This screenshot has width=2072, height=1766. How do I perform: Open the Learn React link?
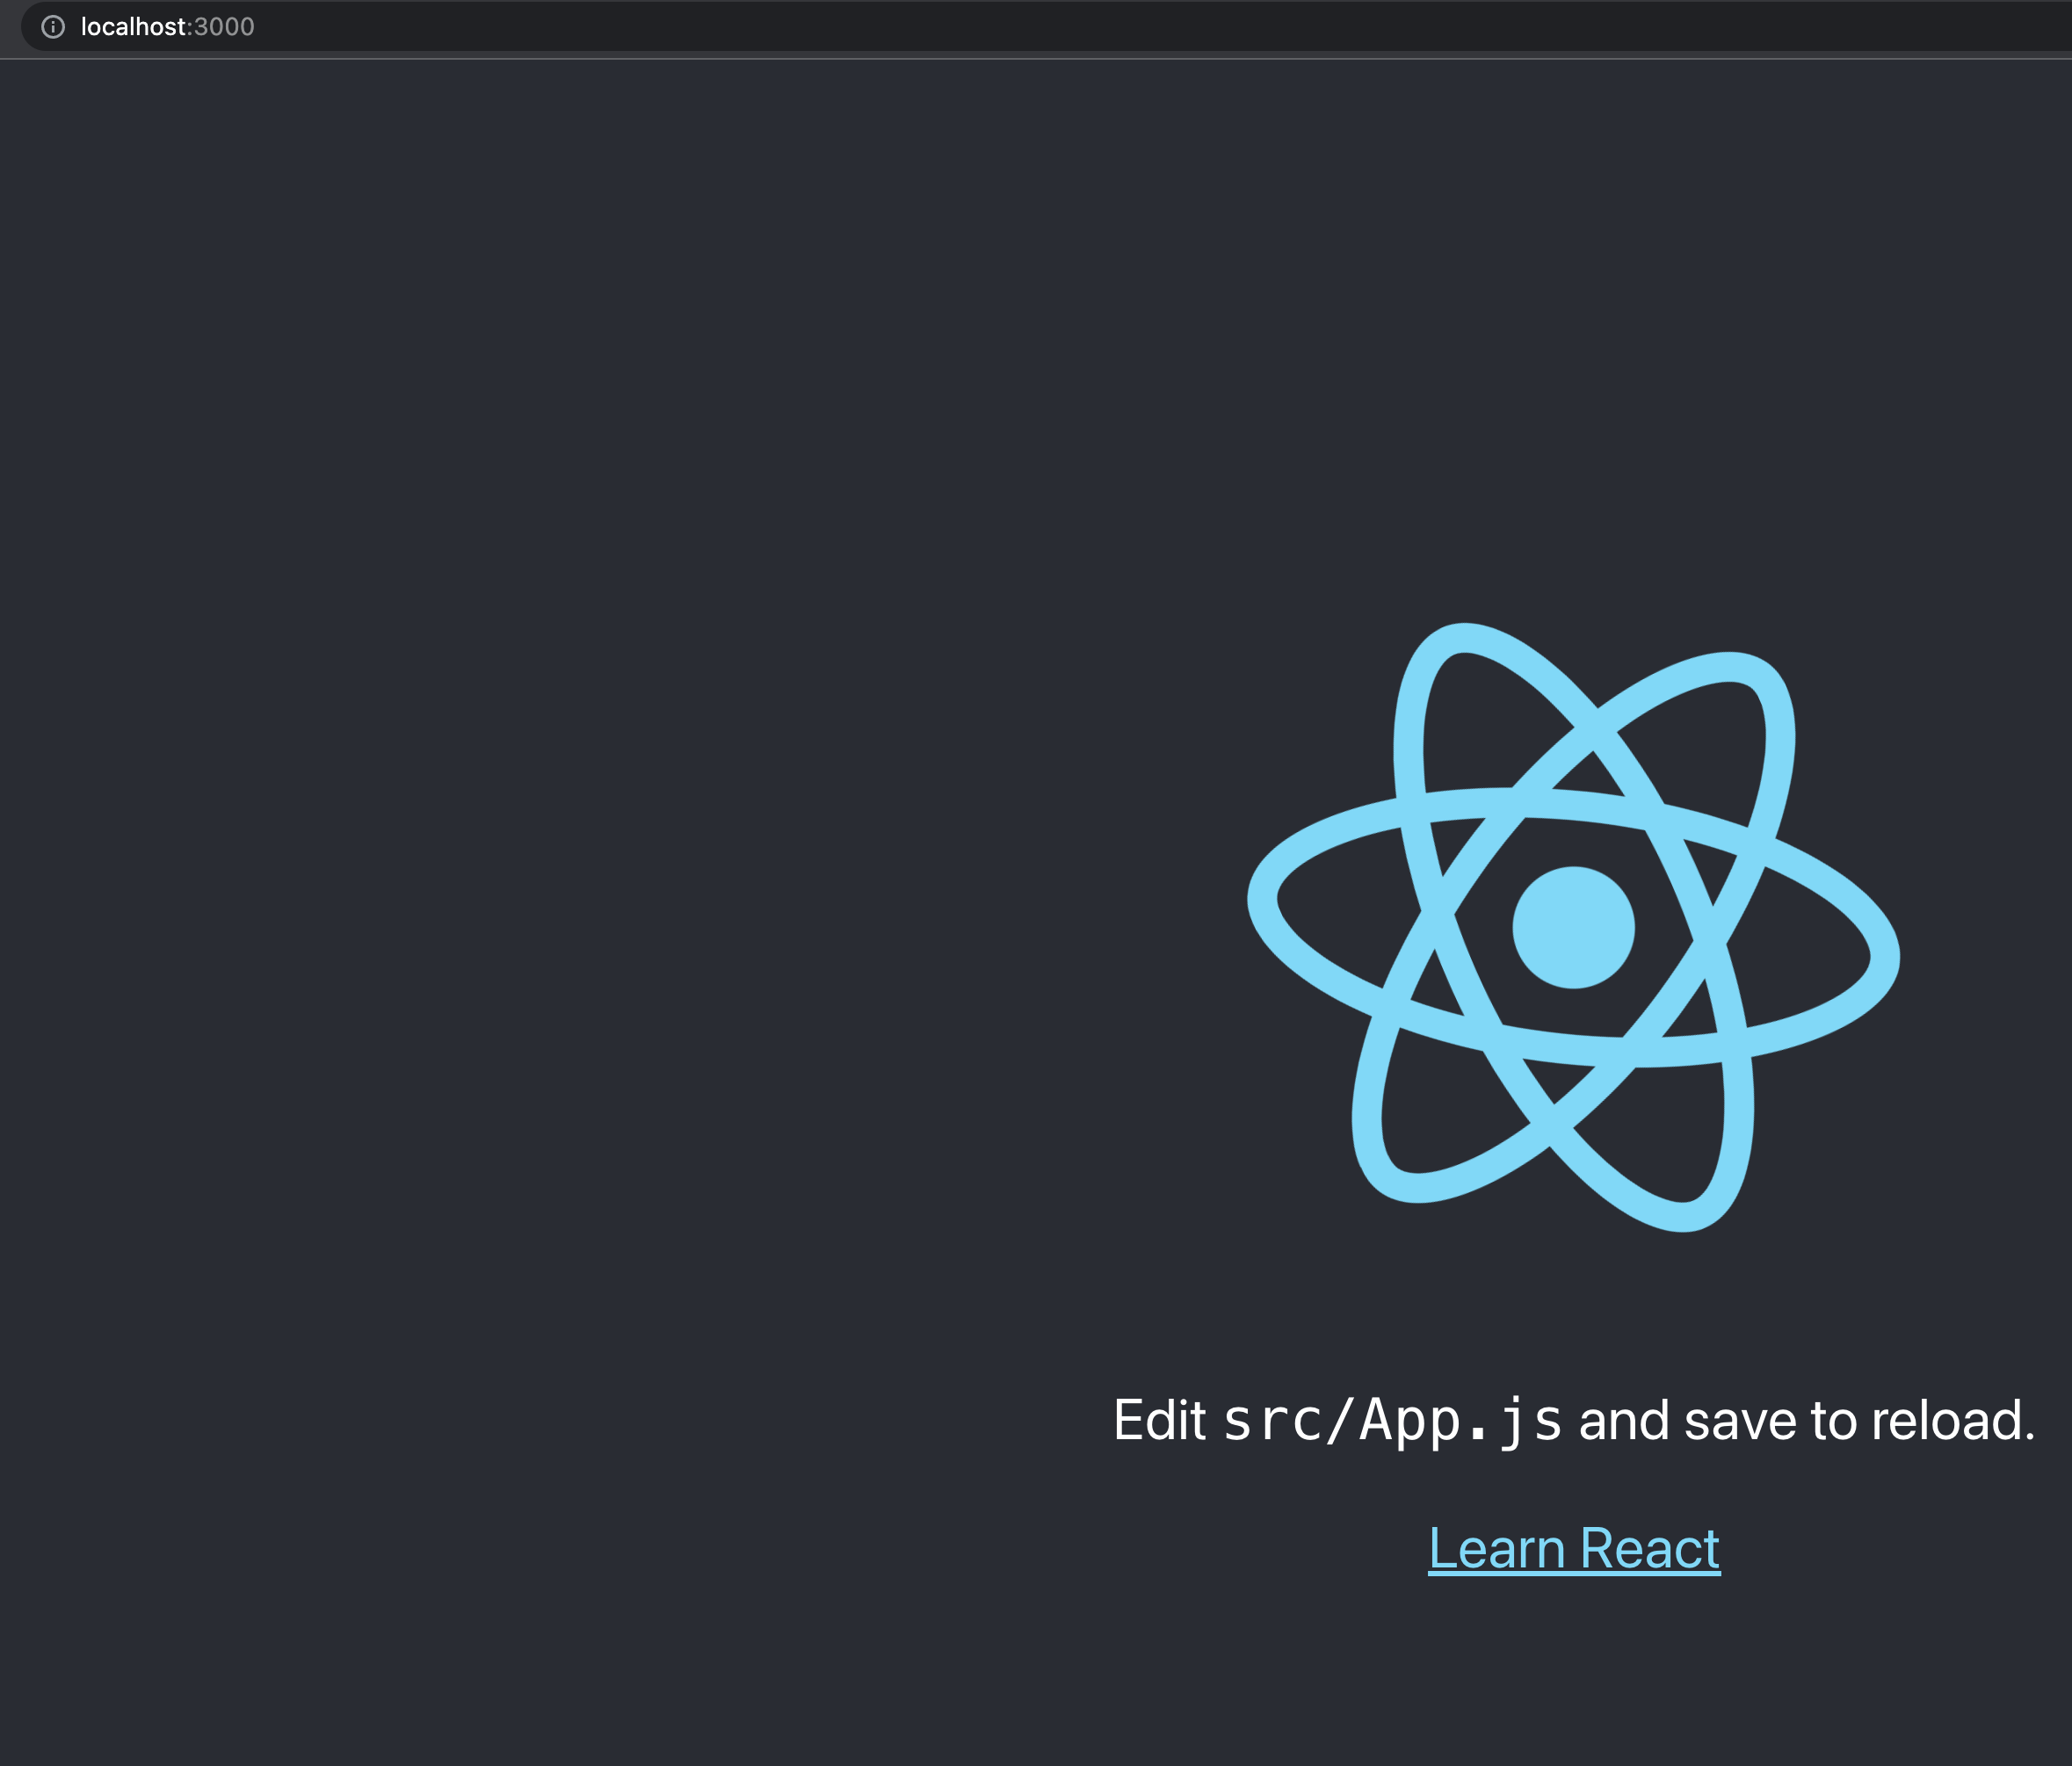tap(1574, 1549)
